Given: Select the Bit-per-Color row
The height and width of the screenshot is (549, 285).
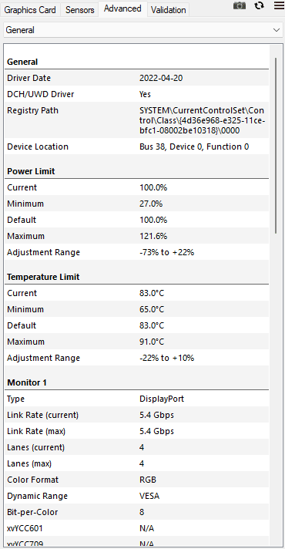Looking at the screenshot, I should (137, 512).
